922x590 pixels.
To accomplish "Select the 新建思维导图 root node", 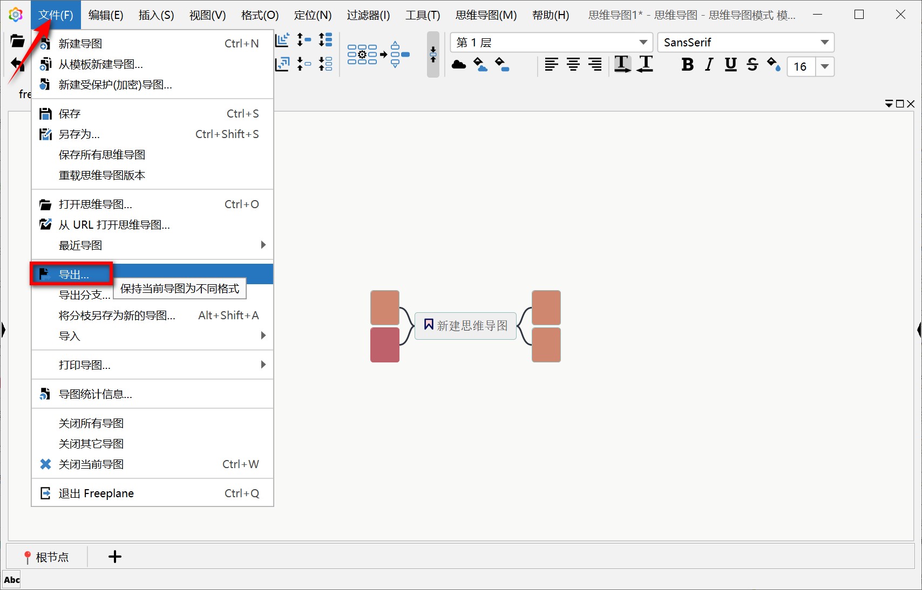I will [x=465, y=325].
